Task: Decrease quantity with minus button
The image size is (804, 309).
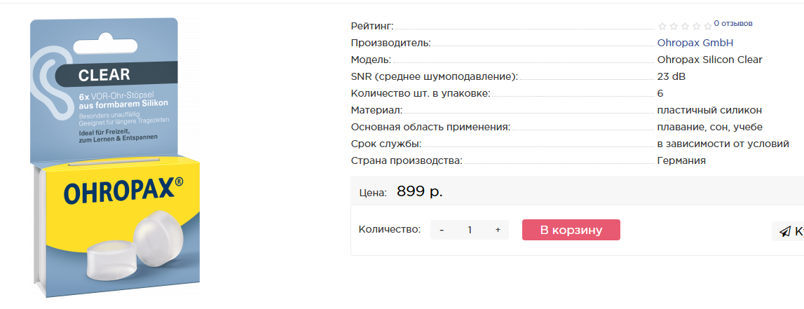Action: tap(442, 230)
